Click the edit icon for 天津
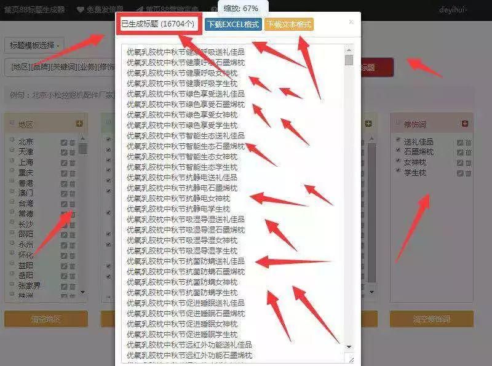 pos(64,153)
